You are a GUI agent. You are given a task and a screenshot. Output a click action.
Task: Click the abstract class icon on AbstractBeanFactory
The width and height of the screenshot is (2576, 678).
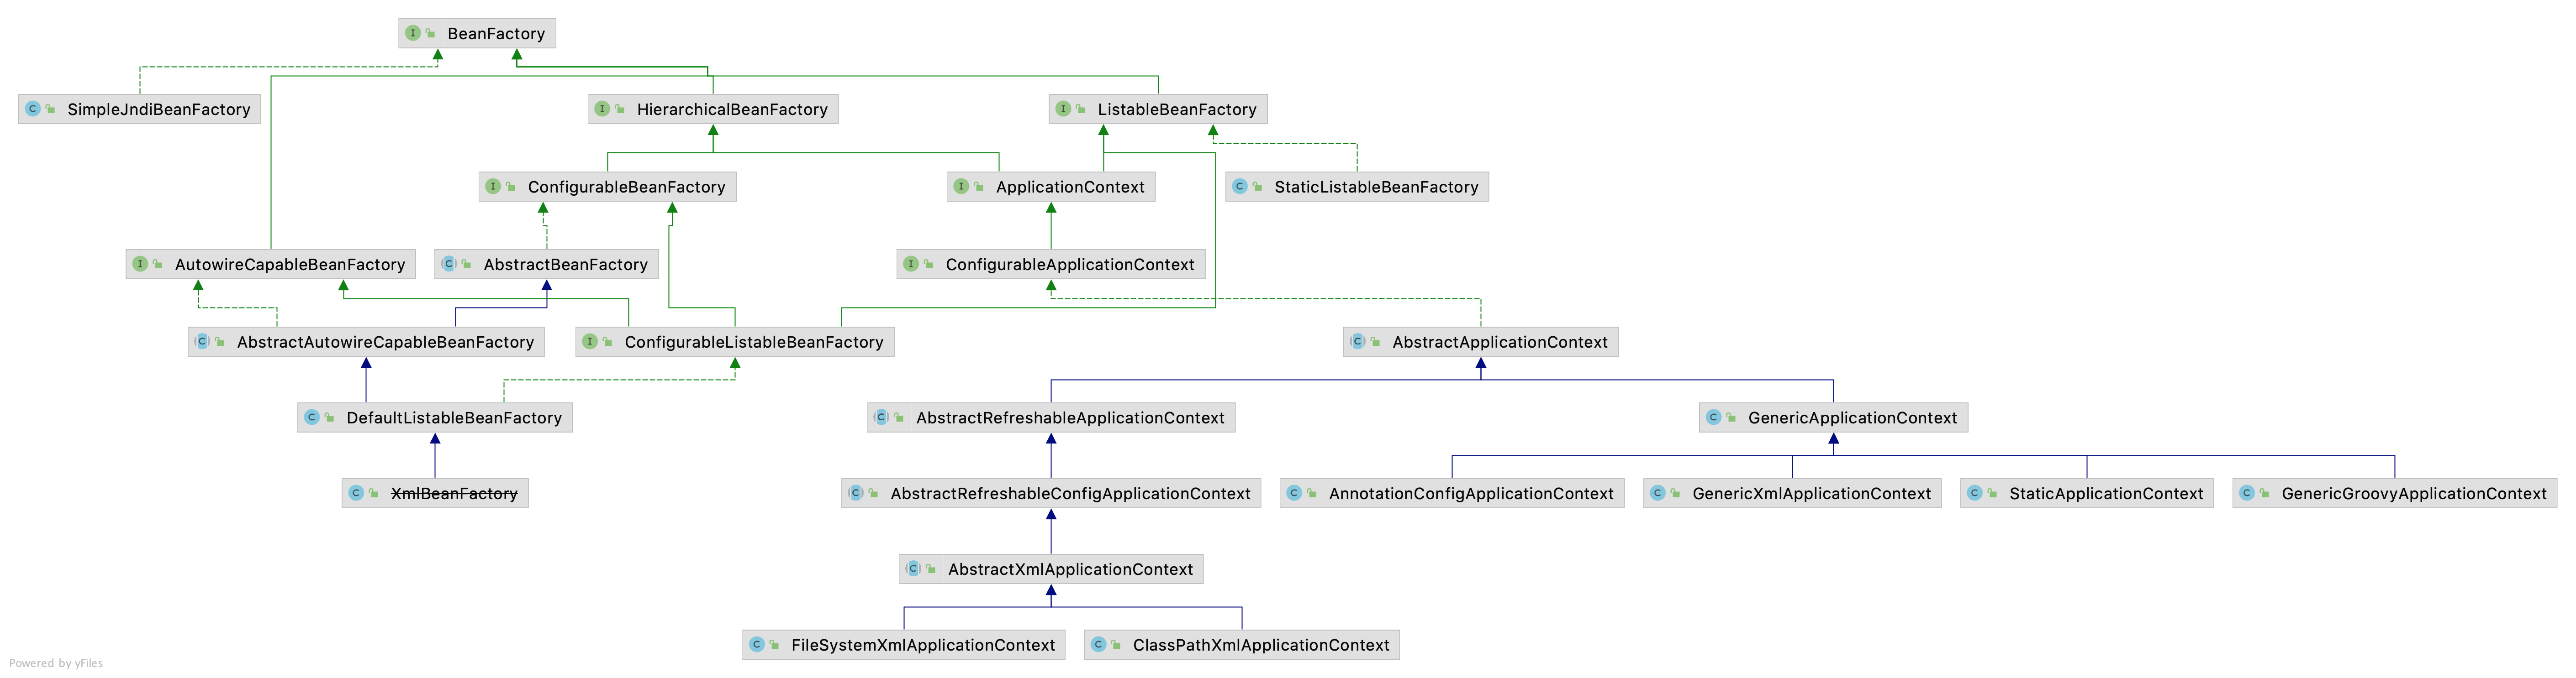[449, 264]
